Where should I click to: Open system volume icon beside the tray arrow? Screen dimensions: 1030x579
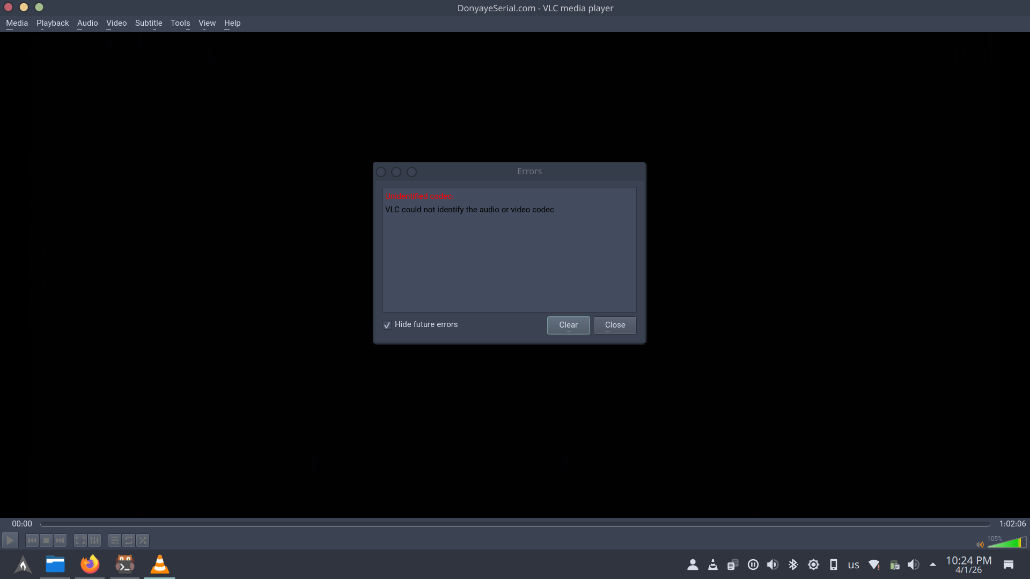click(x=914, y=565)
